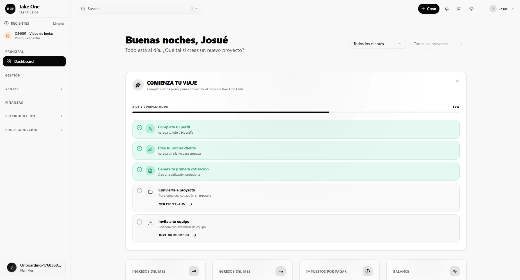Click the Ingresos del Mes trend-up icon
The width and height of the screenshot is (520, 280).
click(194, 271)
